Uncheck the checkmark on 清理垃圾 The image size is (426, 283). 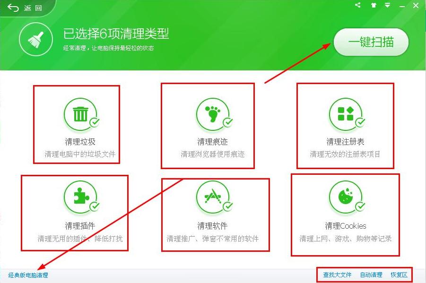[95, 122]
